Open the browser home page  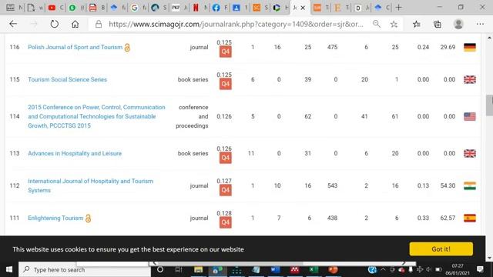75,24
